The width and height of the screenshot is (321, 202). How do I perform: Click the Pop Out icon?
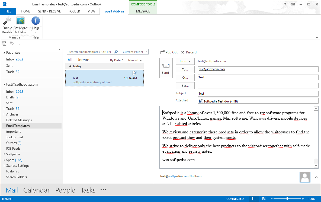[x=162, y=52]
